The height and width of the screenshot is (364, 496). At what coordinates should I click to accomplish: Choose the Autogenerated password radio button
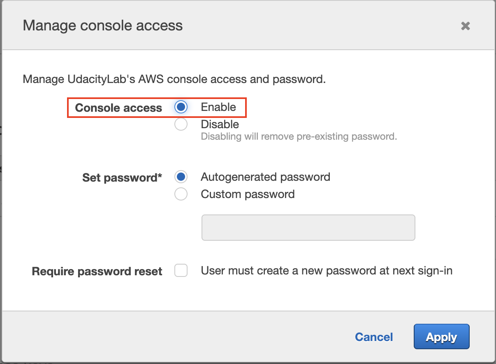pos(181,177)
